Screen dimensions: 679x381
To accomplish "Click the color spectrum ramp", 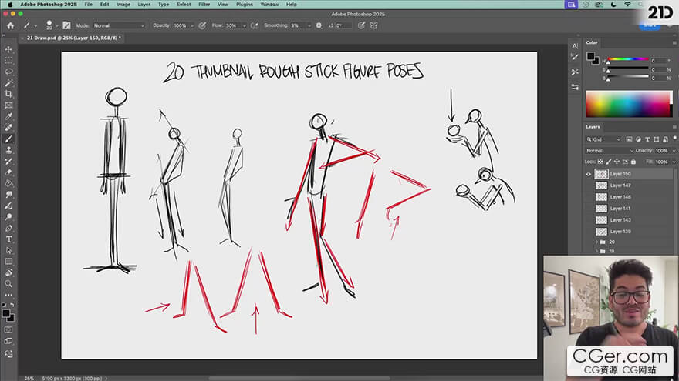I will pos(629,104).
